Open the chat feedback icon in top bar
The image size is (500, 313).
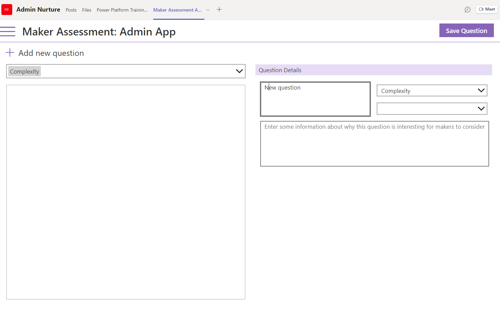pyautogui.click(x=468, y=10)
